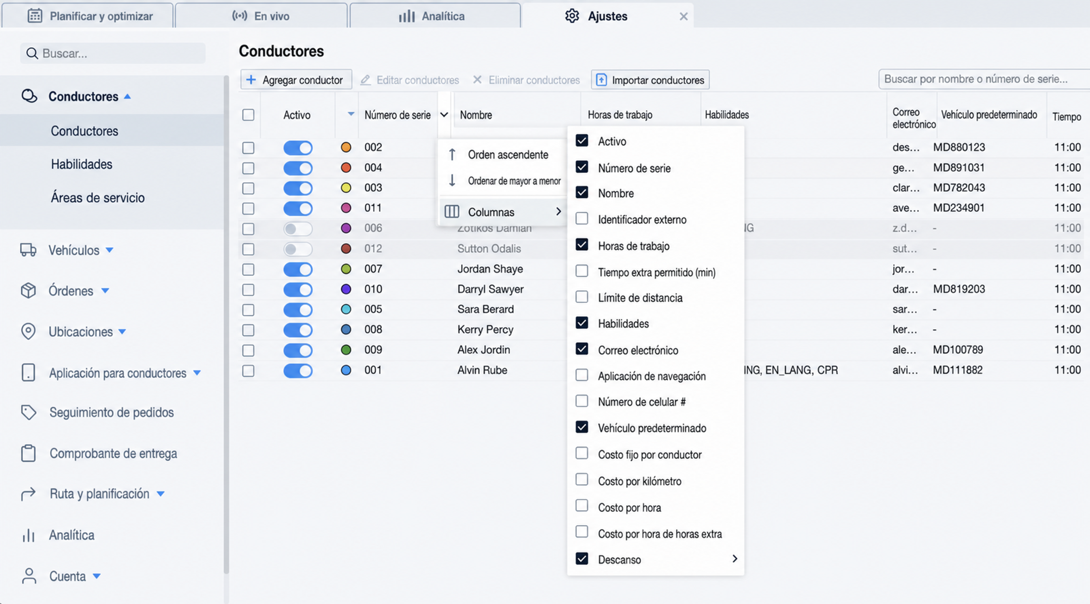Image resolution: width=1090 pixels, height=604 pixels.
Task: Open Áreas de servicio in the sidebar
Action: tap(98, 197)
